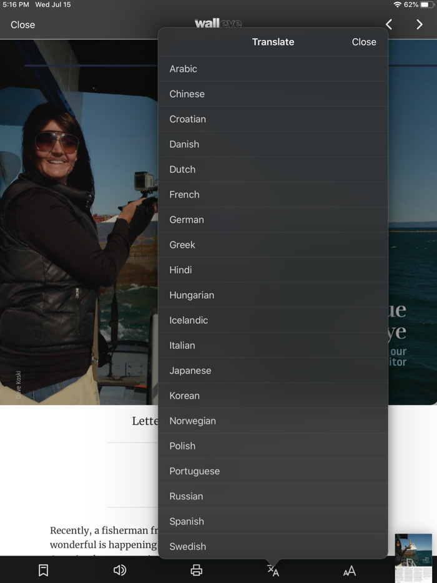This screenshot has height=583, width=437.
Task: Select Dutch translation
Action: tap(273, 169)
